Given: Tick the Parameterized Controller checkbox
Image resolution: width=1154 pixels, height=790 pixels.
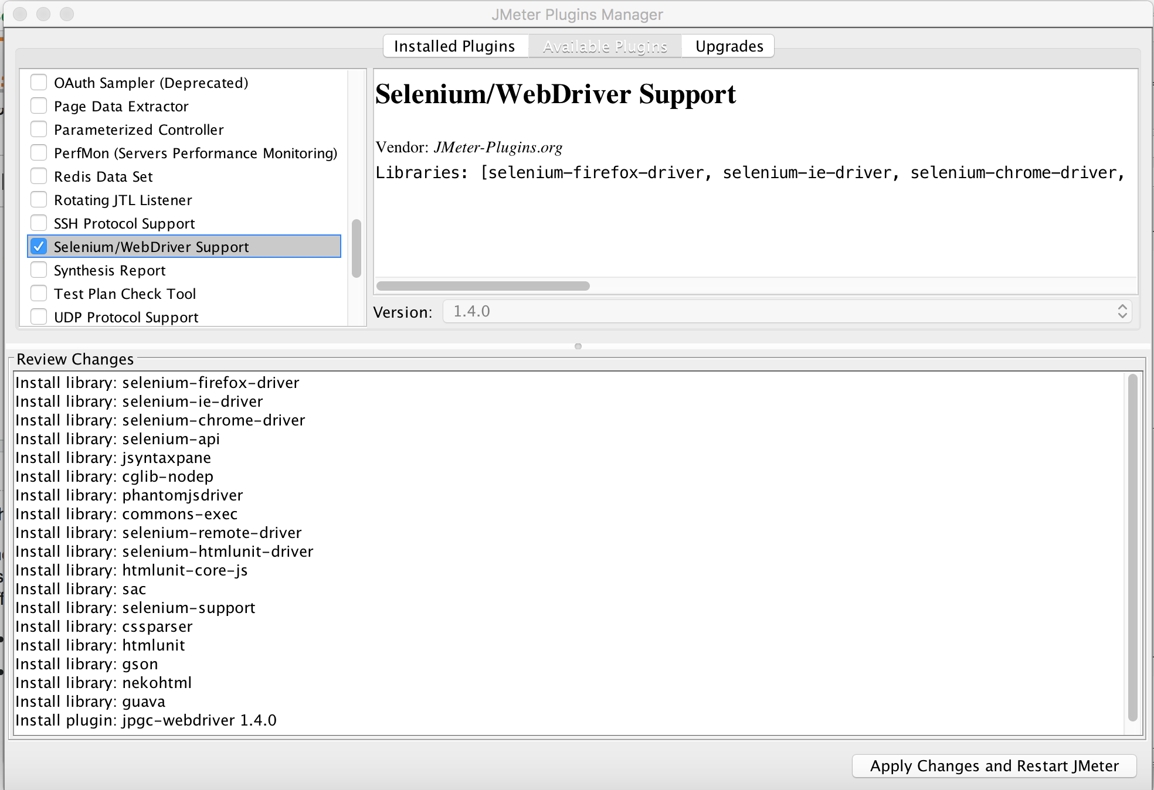Looking at the screenshot, I should click(x=39, y=130).
